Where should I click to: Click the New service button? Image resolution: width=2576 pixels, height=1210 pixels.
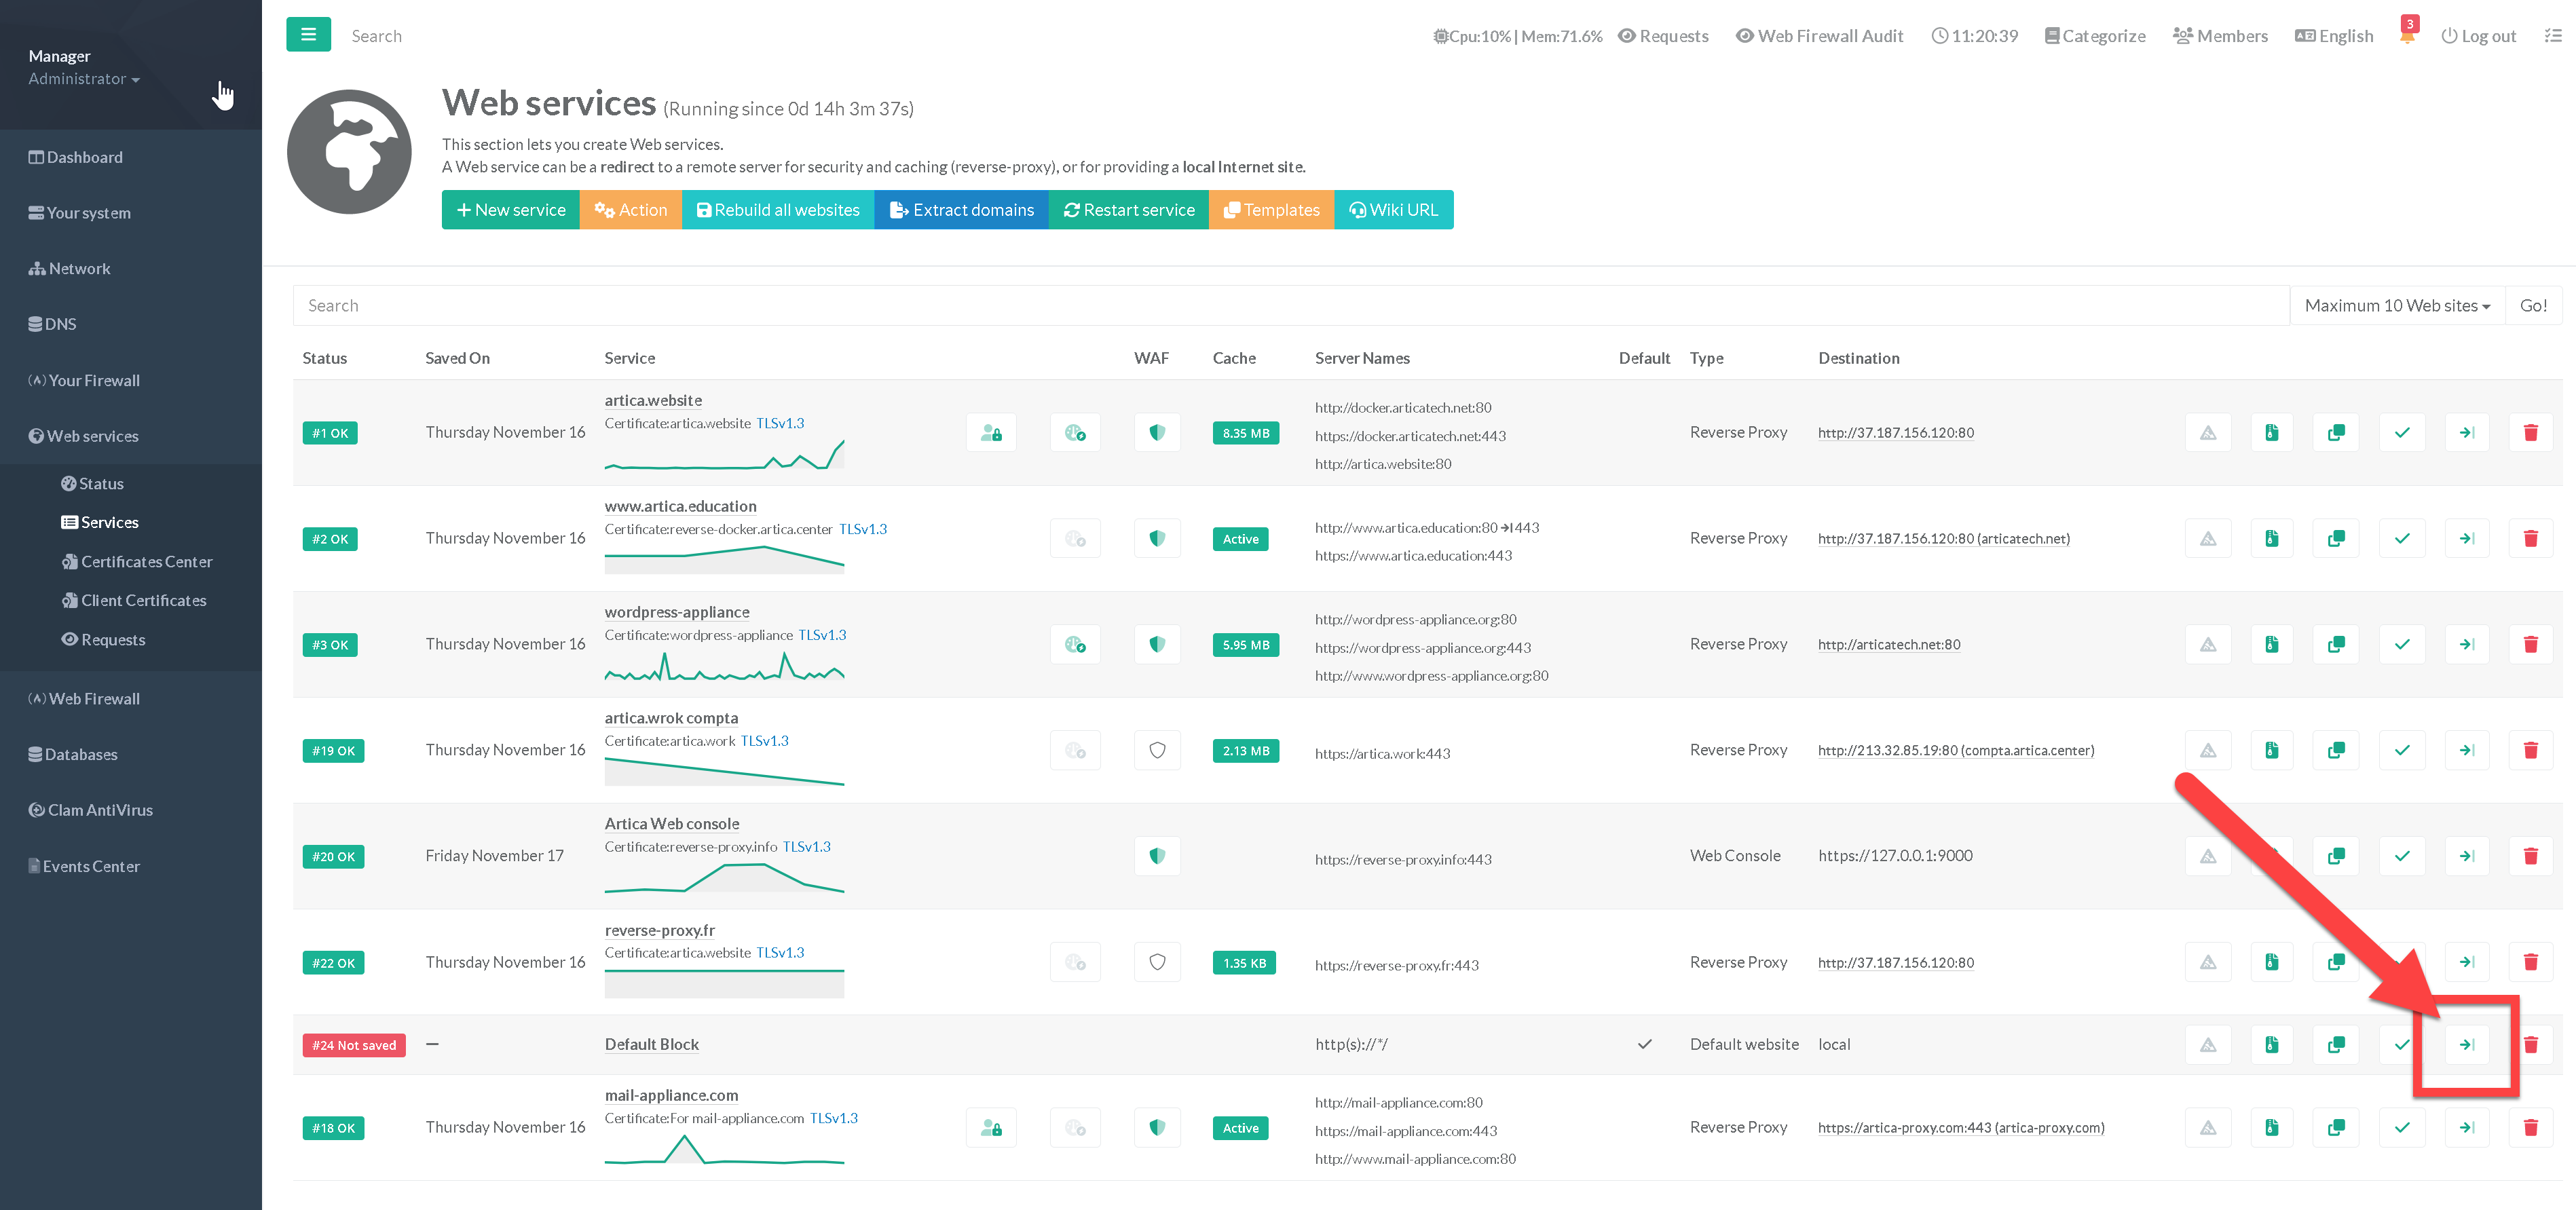coord(511,210)
